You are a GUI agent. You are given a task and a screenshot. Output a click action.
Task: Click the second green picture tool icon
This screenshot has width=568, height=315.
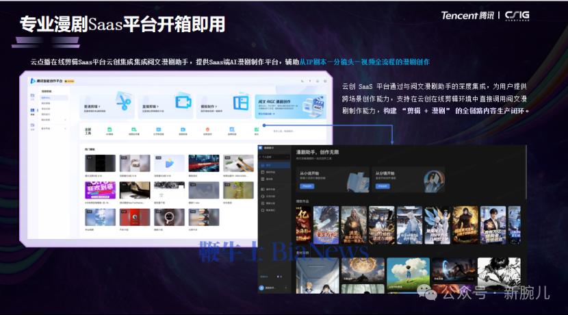click(x=133, y=130)
